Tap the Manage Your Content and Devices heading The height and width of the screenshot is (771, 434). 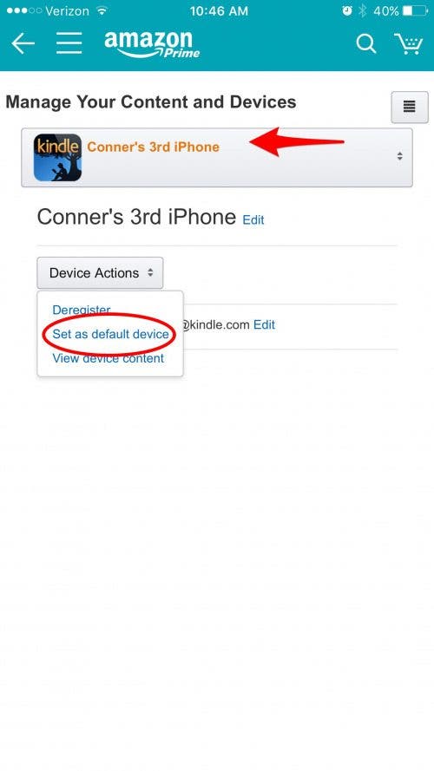pos(151,102)
